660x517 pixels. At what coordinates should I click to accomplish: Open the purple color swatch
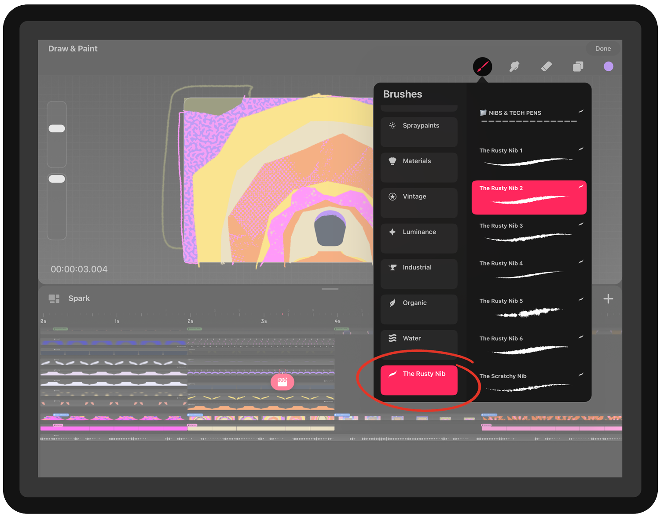[x=609, y=66]
